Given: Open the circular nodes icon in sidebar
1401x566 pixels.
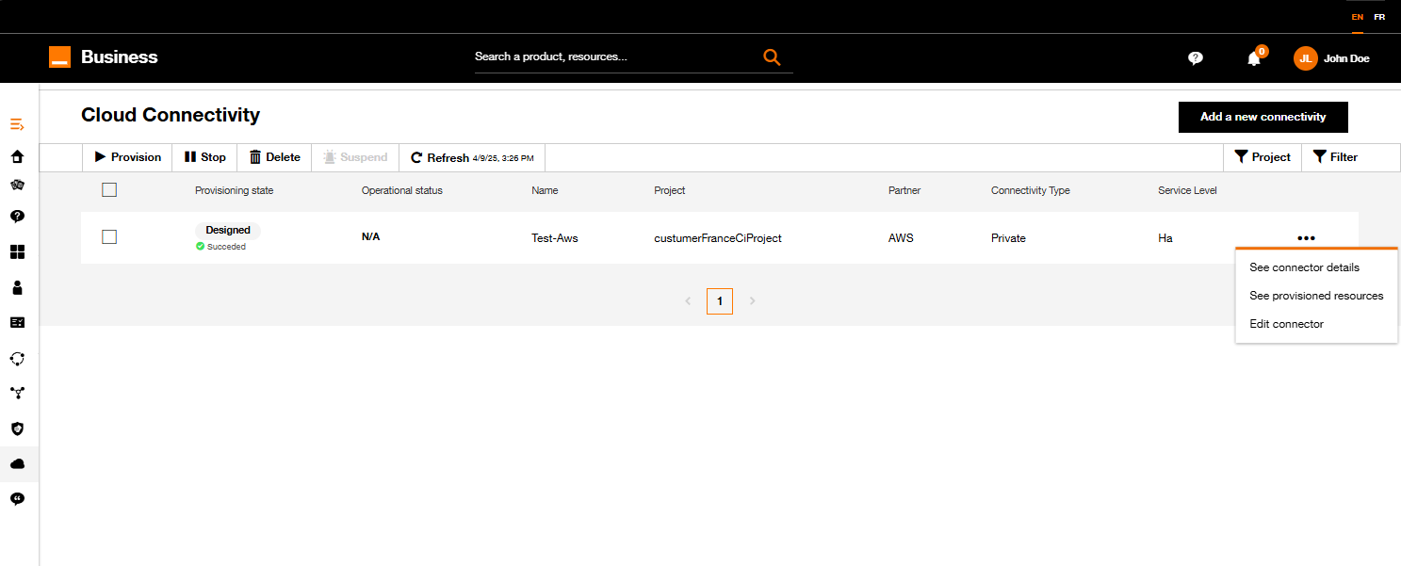Looking at the screenshot, I should [x=17, y=358].
